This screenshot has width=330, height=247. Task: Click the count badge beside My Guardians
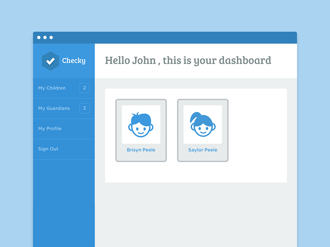[85, 108]
